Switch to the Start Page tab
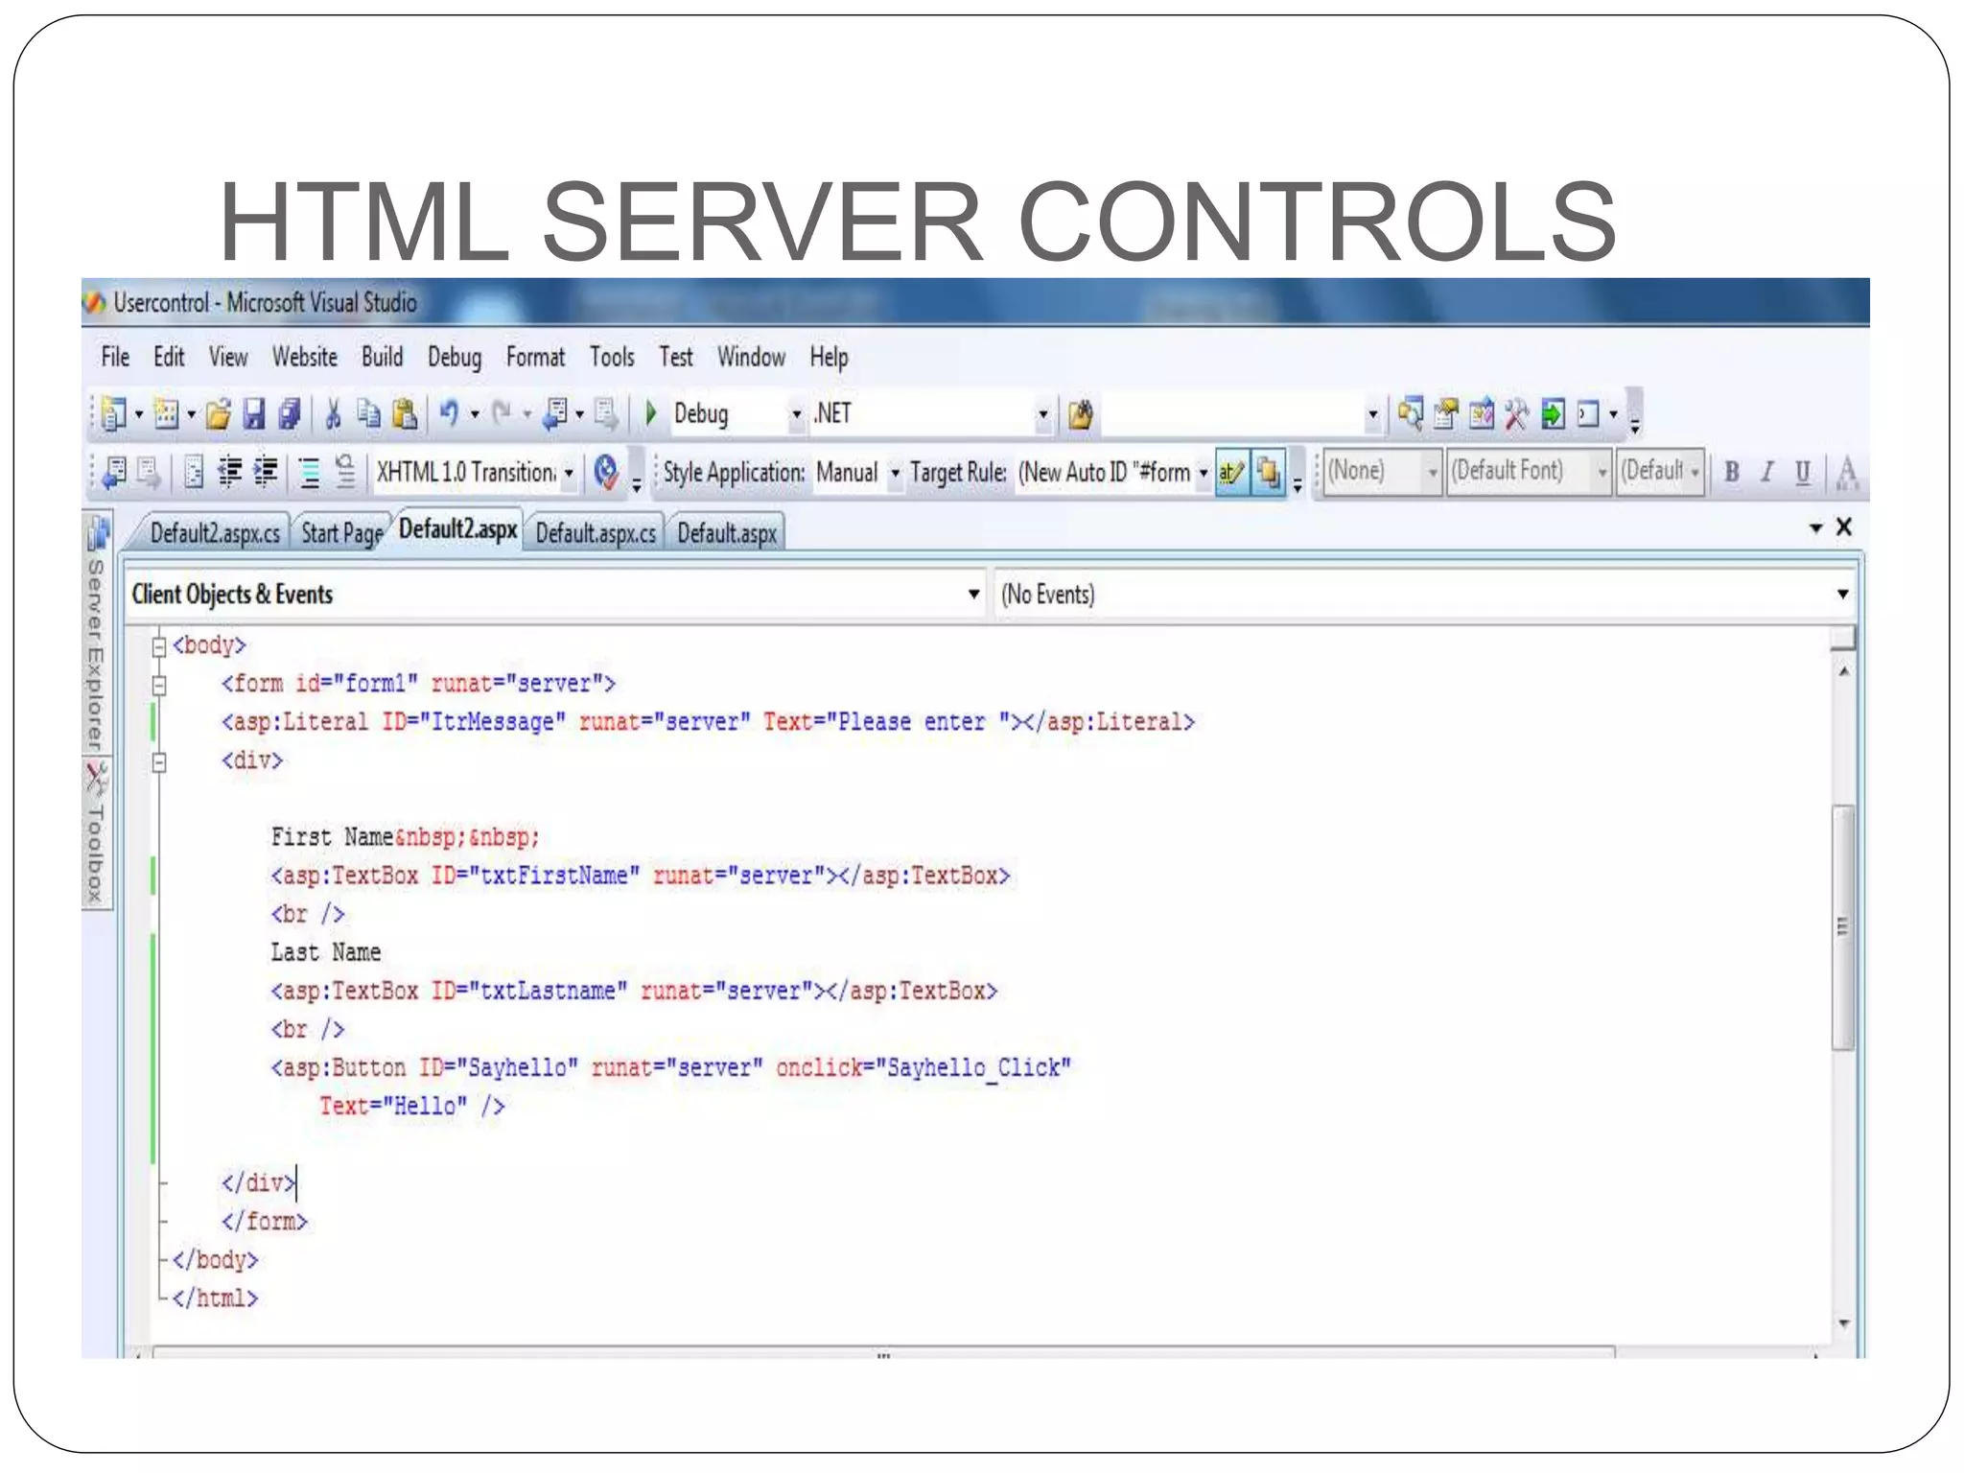Screen dimensions: 1964x1473 click(x=341, y=533)
